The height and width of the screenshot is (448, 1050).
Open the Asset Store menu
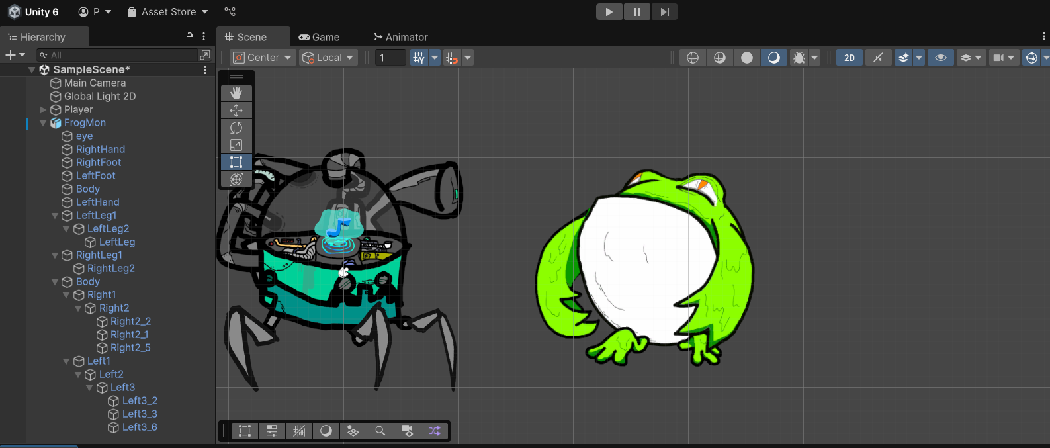167,12
